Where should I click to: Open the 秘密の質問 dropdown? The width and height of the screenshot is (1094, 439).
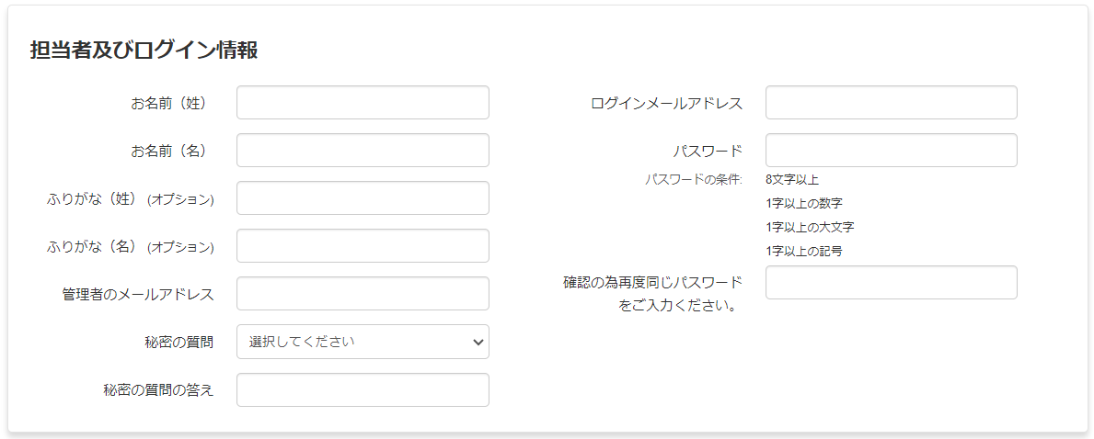pyautogui.click(x=363, y=342)
